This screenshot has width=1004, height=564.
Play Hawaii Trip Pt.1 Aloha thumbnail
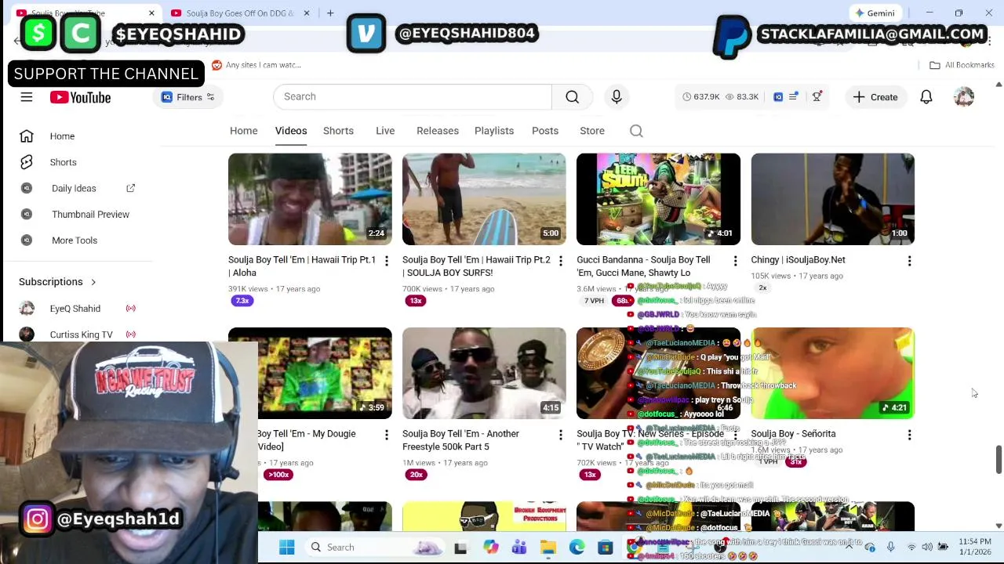[310, 199]
